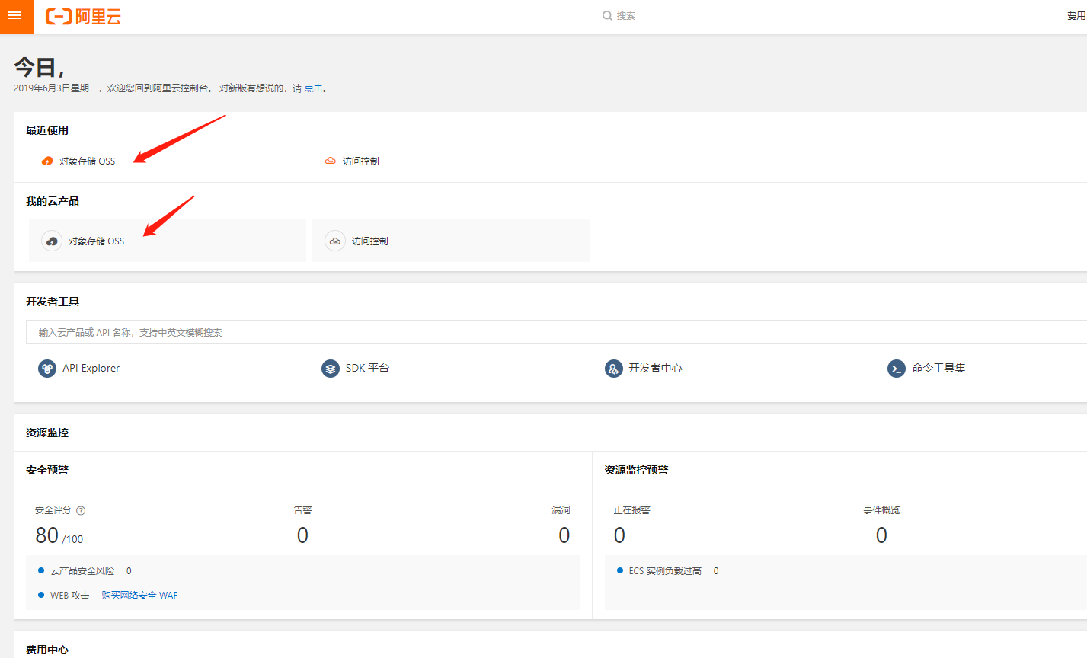1087x658 pixels.
Task: Click the API name search input
Action: coord(556,332)
